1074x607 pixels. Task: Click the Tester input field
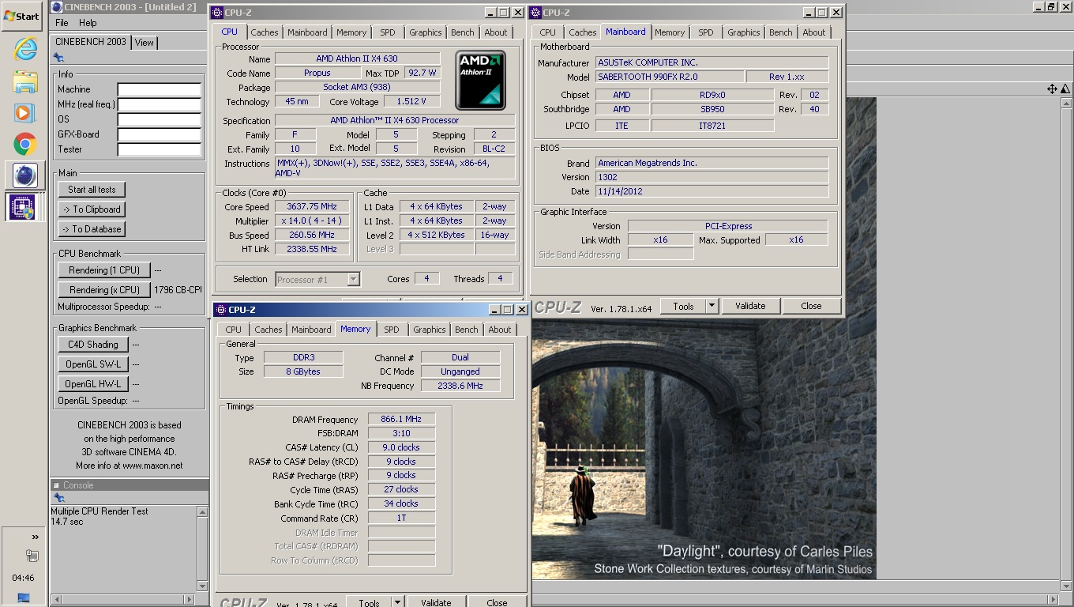[x=159, y=149]
